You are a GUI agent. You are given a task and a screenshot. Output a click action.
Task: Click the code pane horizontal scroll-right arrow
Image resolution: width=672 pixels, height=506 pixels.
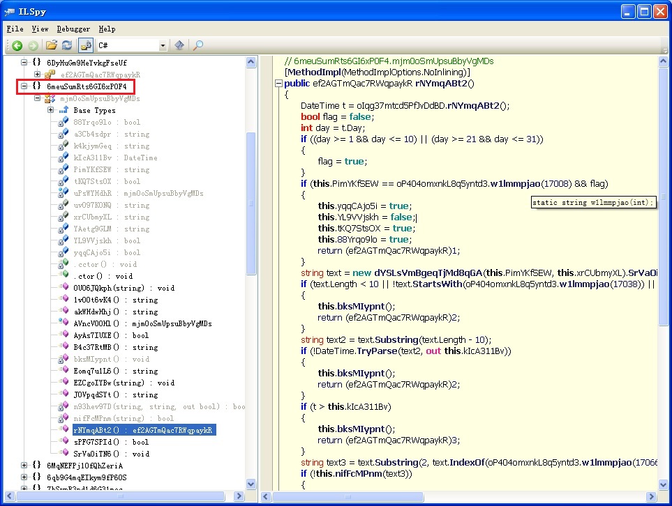click(x=652, y=496)
